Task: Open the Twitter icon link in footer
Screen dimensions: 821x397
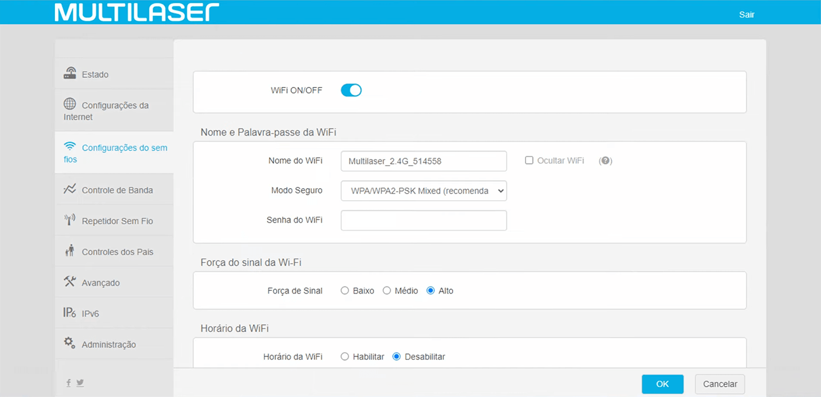Action: pos(80,383)
